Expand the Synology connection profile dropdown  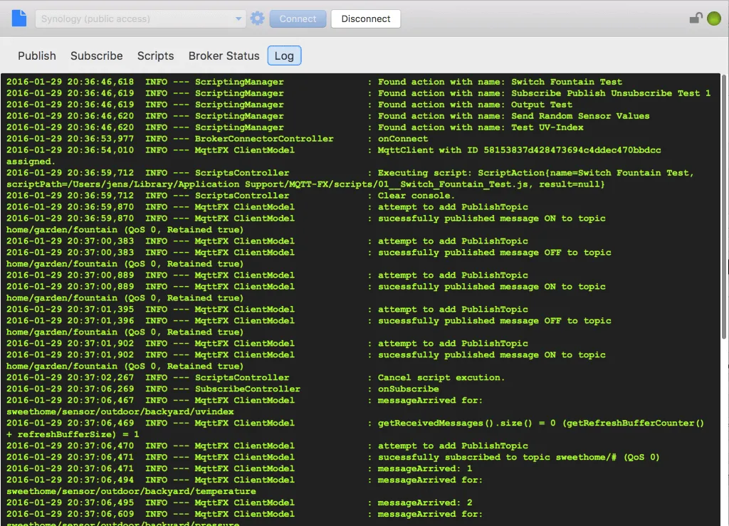[238, 19]
